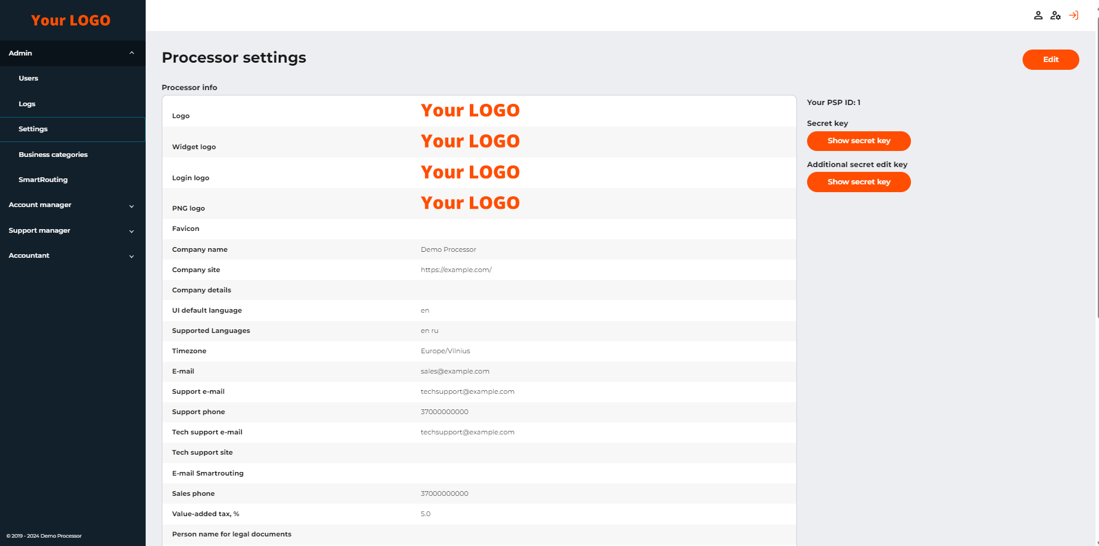Reveal the Additional secret edit key

[x=858, y=182]
